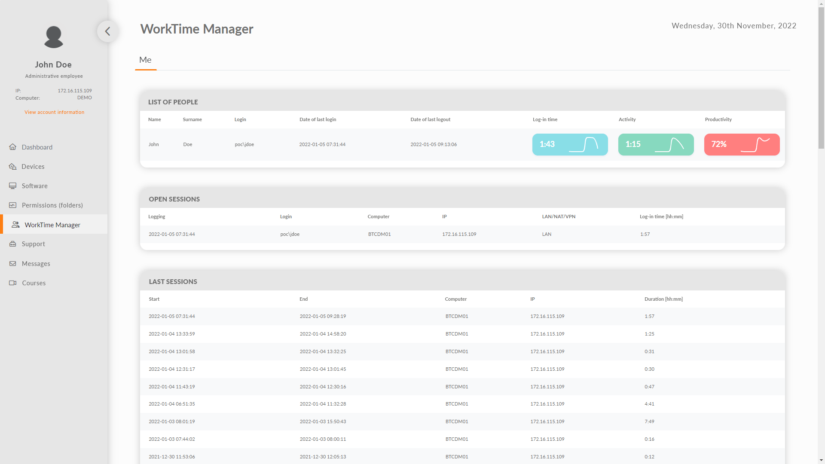
Task: Navigate to Messages section
Action: pos(36,263)
